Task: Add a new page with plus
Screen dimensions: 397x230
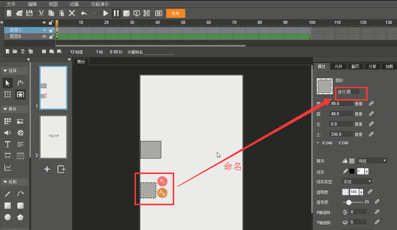Action: click(x=47, y=169)
